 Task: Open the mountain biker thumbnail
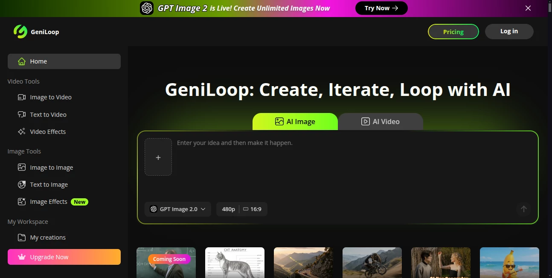pyautogui.click(x=372, y=263)
